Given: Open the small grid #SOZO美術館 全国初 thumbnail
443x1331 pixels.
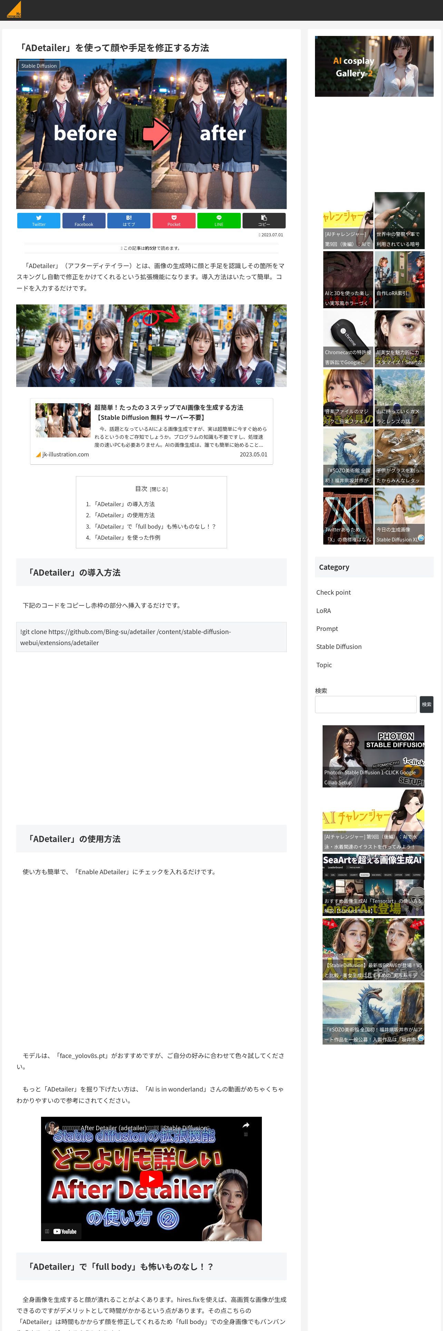Looking at the screenshot, I should point(348,457).
